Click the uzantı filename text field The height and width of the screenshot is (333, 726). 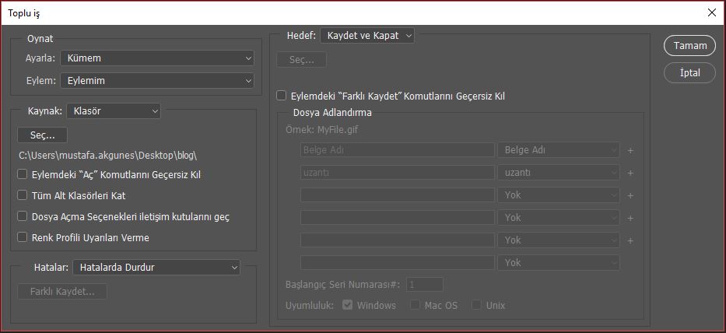coord(397,173)
